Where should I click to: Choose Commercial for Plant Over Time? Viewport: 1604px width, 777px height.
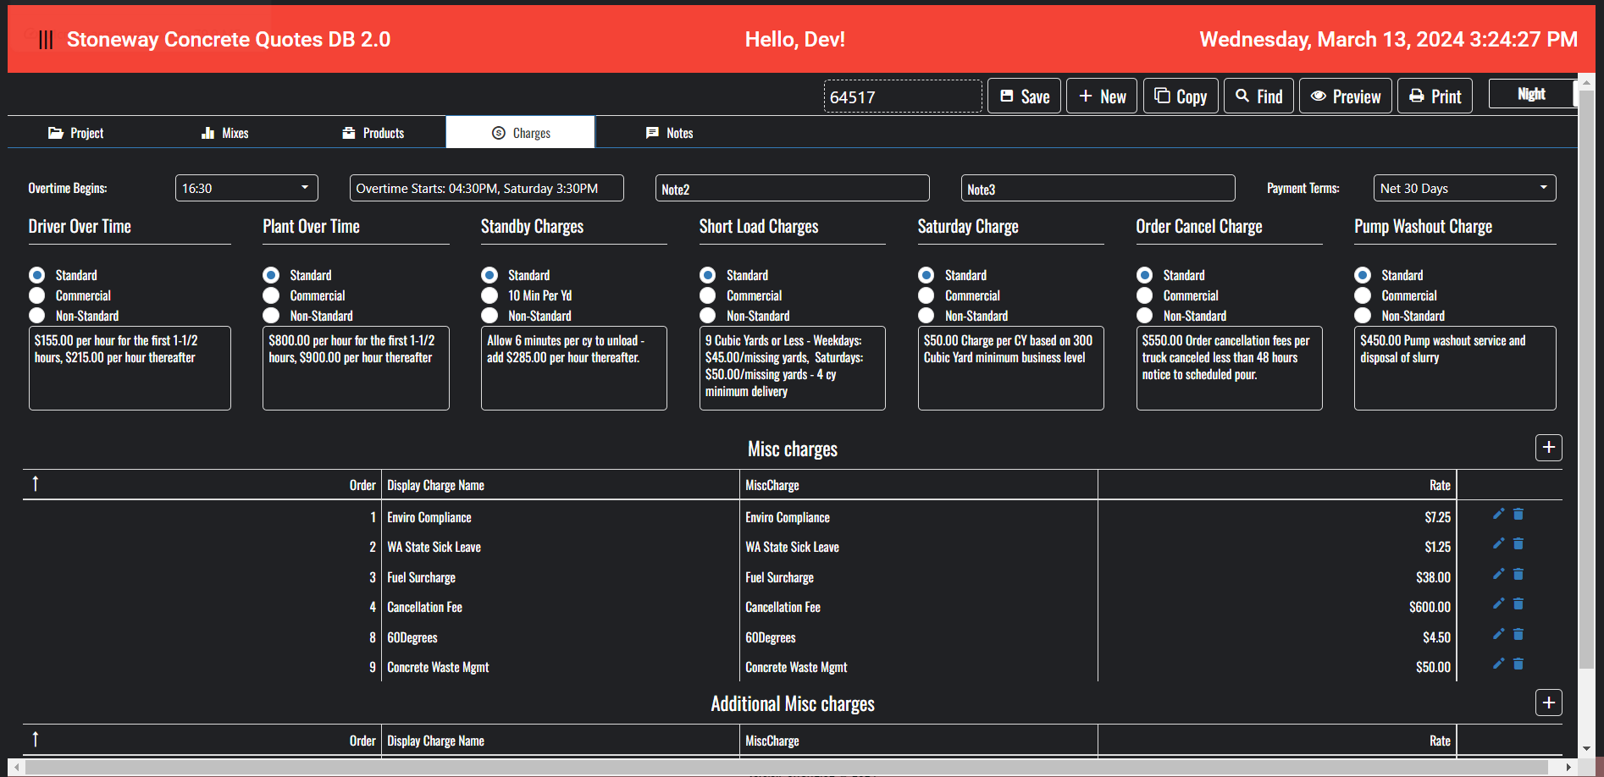click(x=271, y=295)
